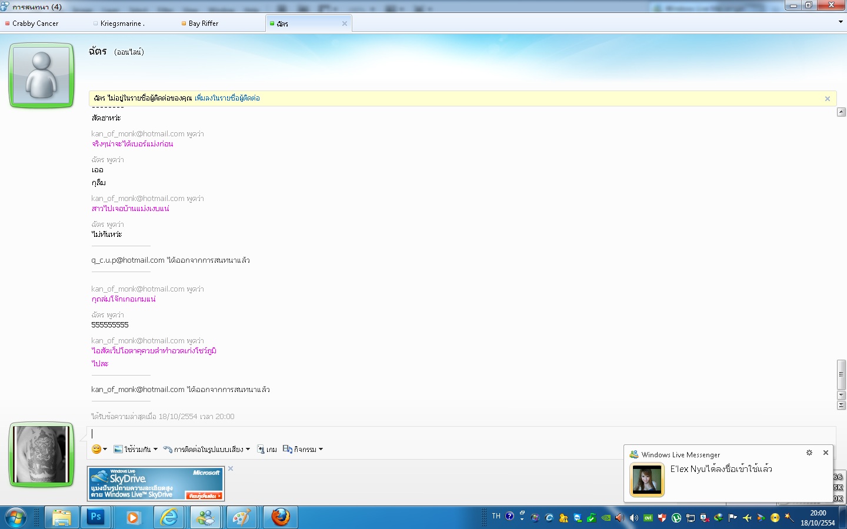Open the tab list dropdown arrow
The image size is (847, 529).
[x=841, y=22]
